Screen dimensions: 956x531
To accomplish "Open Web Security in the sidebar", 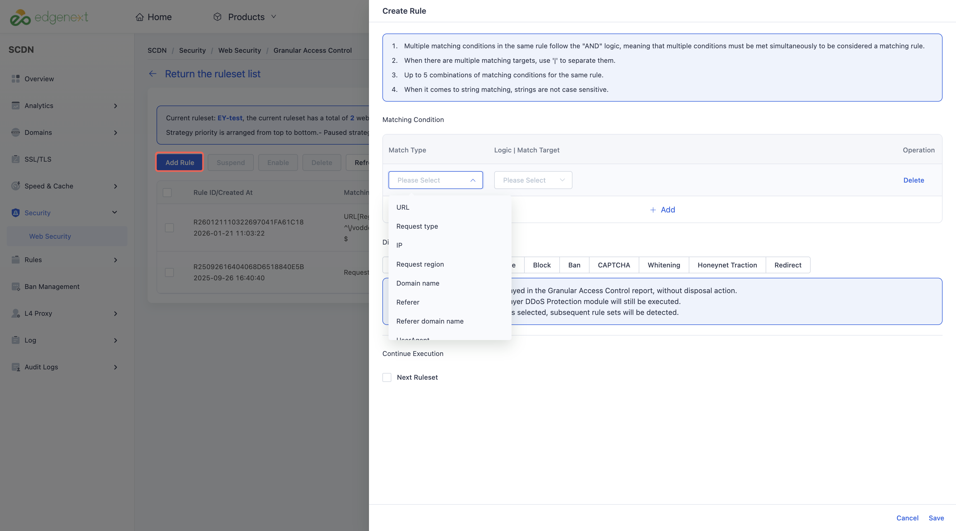I will [x=67, y=236].
